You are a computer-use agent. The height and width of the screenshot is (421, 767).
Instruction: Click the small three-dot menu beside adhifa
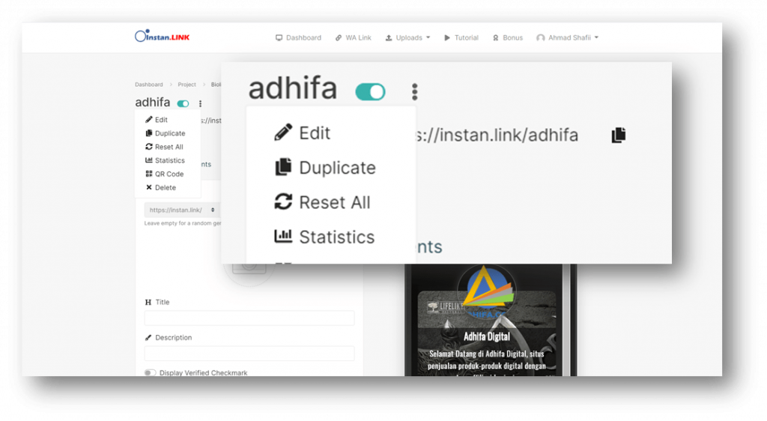tap(200, 103)
